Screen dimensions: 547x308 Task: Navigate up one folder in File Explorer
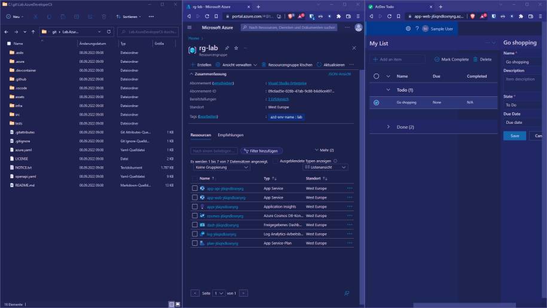(33, 32)
